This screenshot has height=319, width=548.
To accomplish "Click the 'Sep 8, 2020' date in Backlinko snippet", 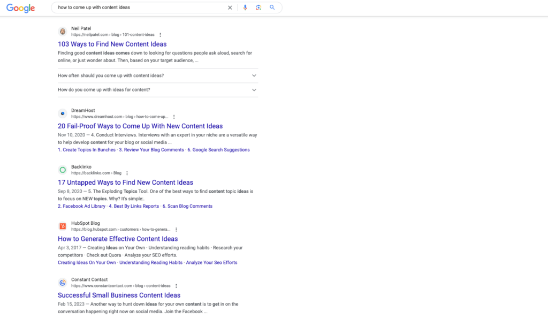I will [70, 192].
